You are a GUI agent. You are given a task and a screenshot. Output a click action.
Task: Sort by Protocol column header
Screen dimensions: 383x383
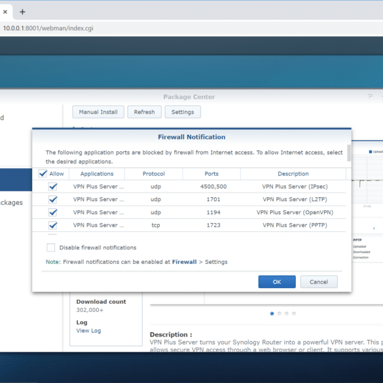click(x=154, y=173)
